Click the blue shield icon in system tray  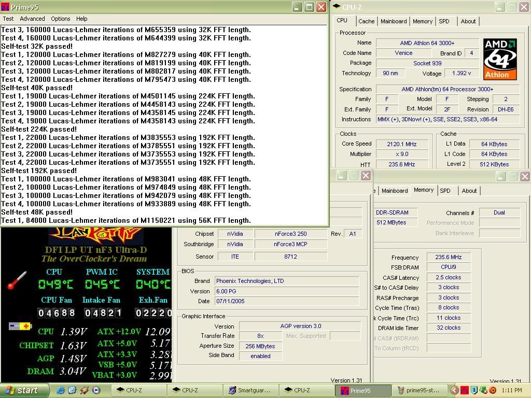coord(473,390)
